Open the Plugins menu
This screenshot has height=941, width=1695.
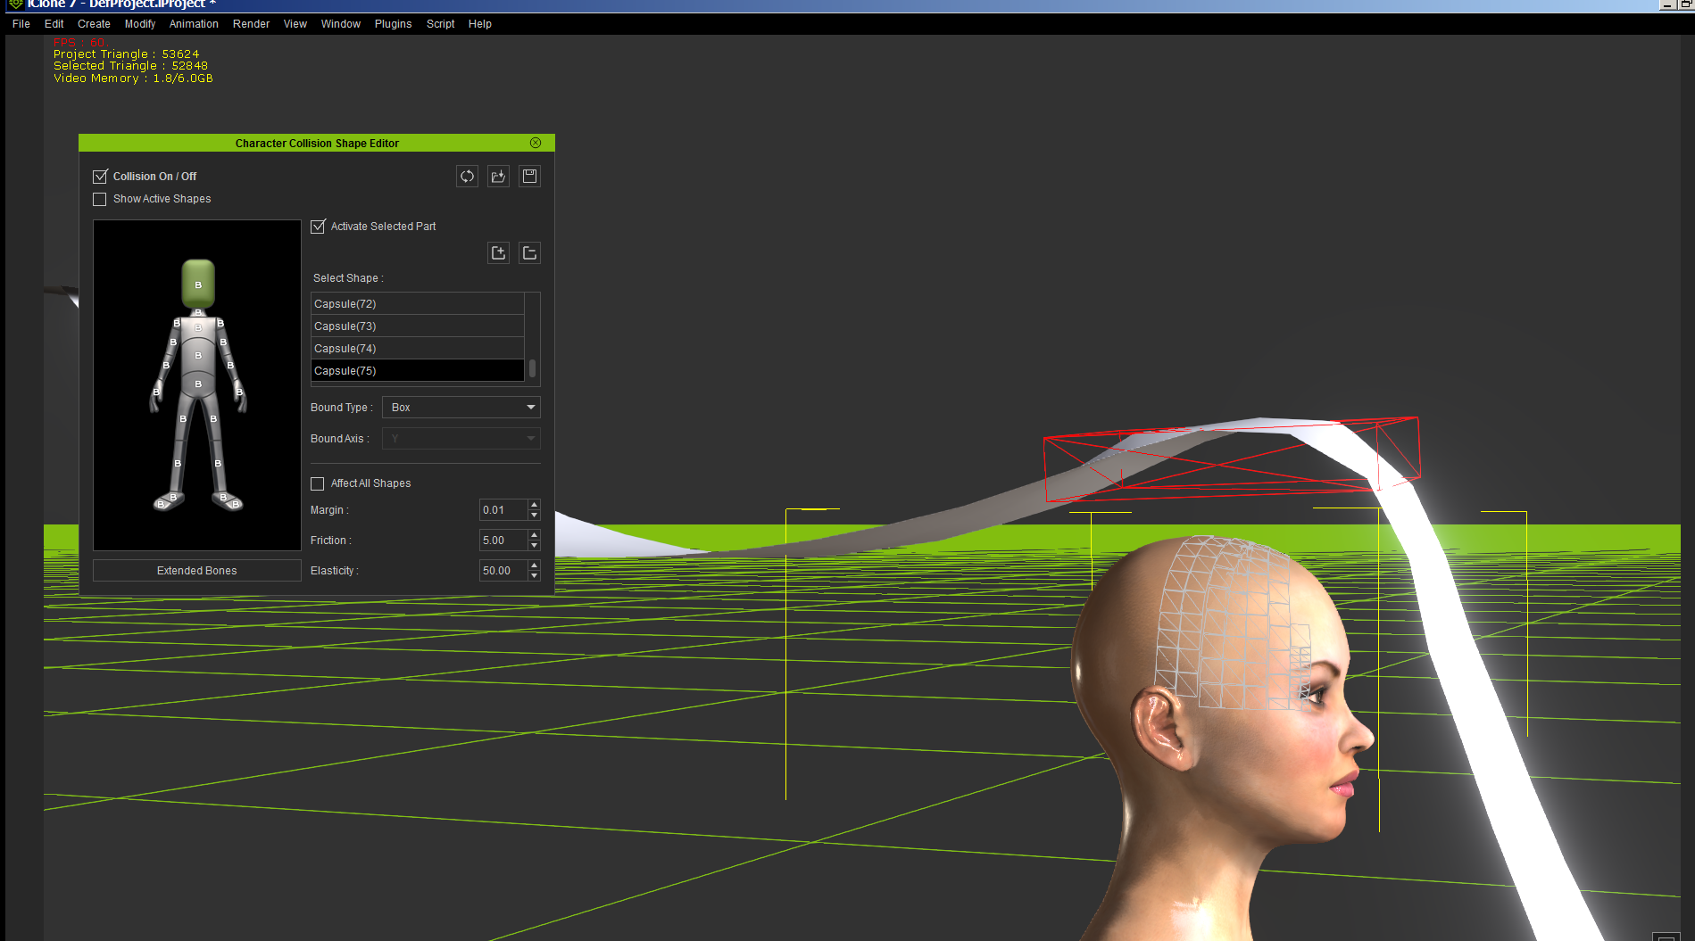[393, 24]
